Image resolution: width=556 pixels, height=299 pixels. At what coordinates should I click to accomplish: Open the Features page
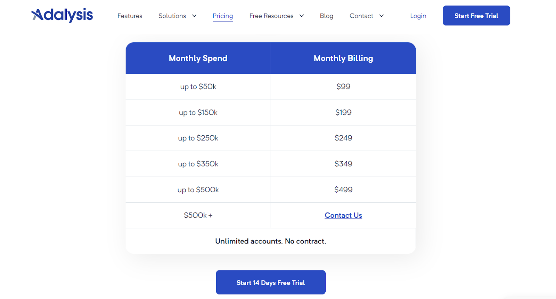[130, 16]
